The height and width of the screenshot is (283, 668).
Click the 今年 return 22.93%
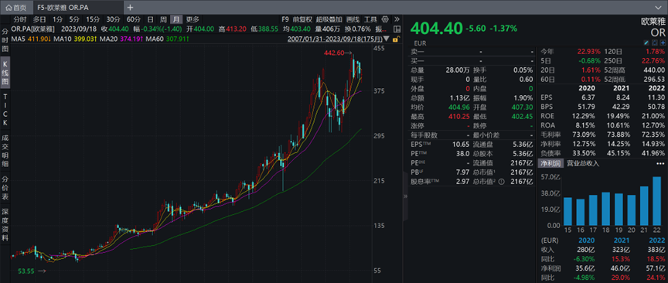(588, 51)
